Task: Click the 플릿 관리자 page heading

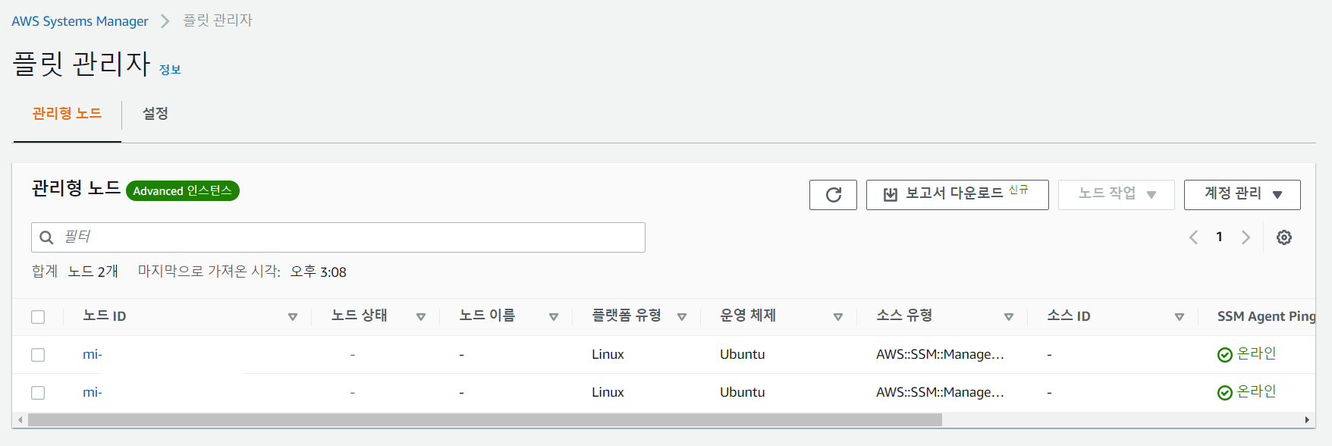Action: coord(82,63)
